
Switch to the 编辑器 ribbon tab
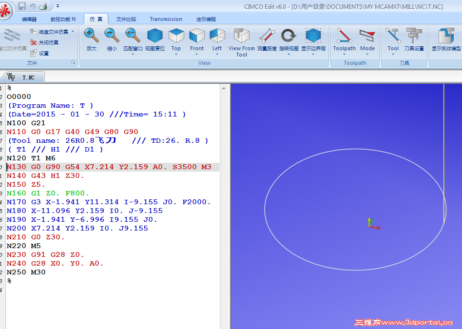click(29, 19)
